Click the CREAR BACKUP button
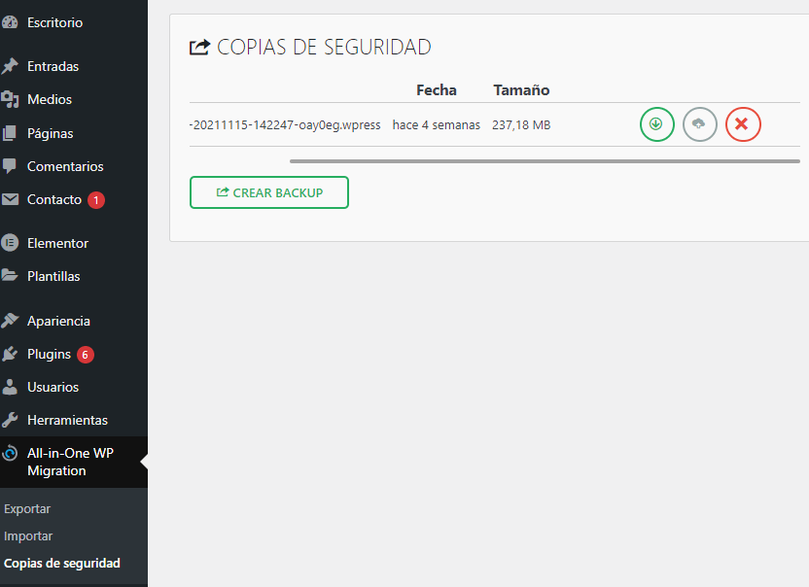The image size is (809, 587). pyautogui.click(x=269, y=192)
